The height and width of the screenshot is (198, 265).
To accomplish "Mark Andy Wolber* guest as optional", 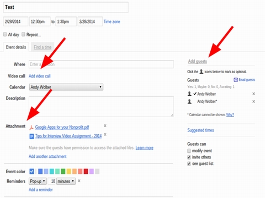I will click(x=189, y=101).
